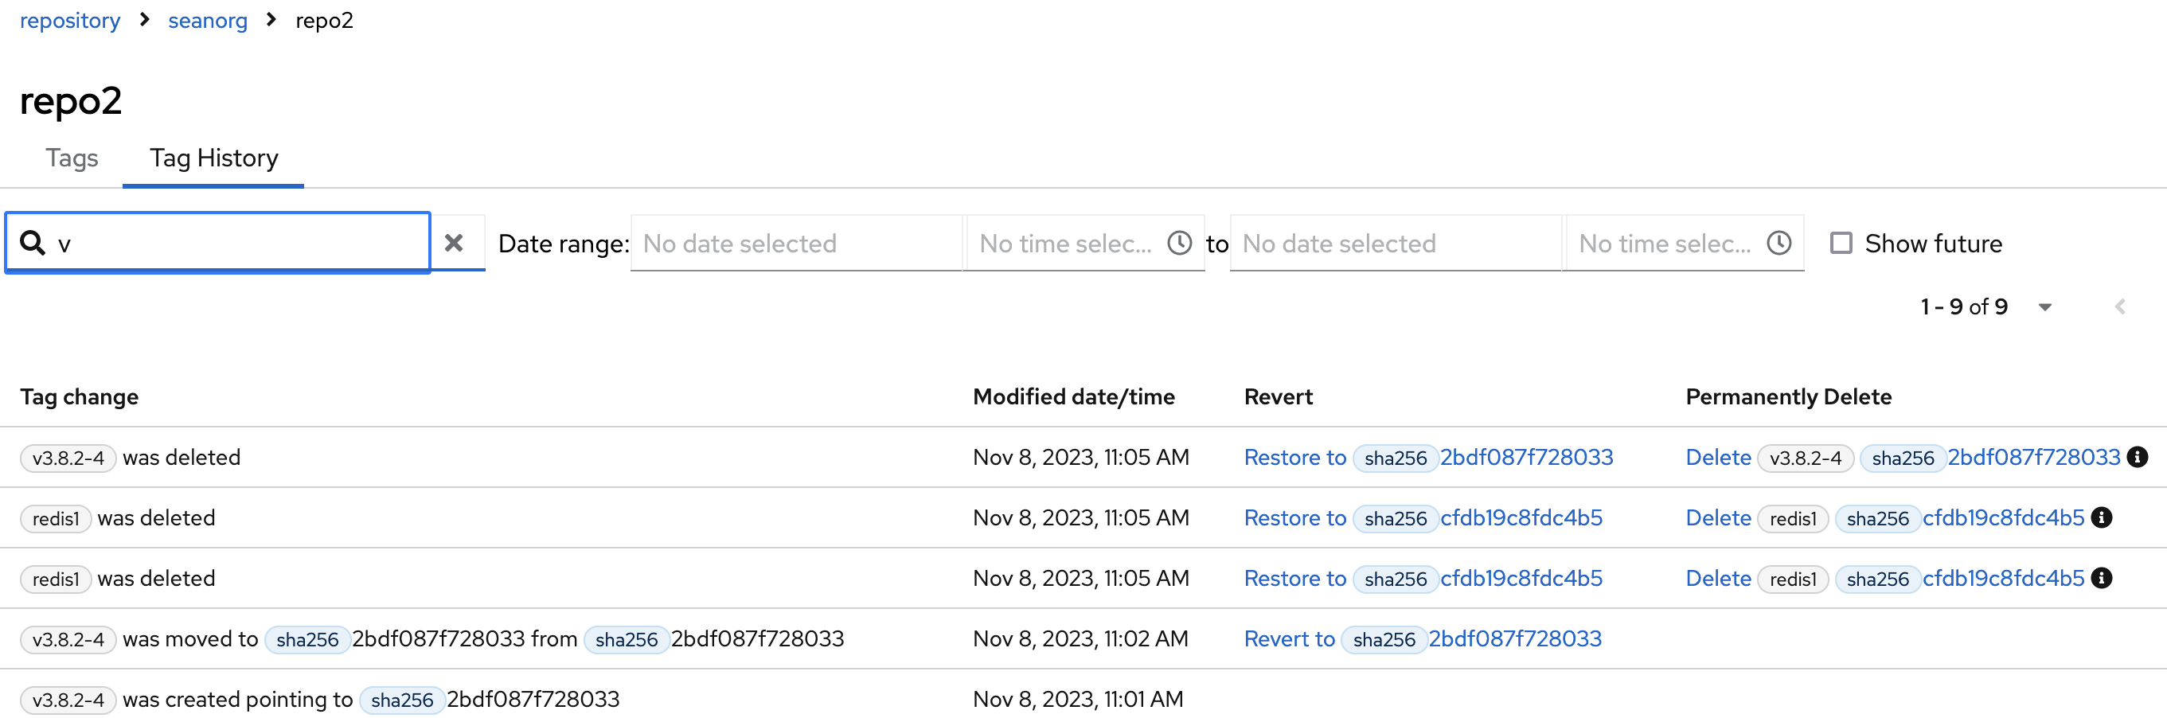Click info icon in first redis1 row
The width and height of the screenshot is (2167, 718).
2102,517
